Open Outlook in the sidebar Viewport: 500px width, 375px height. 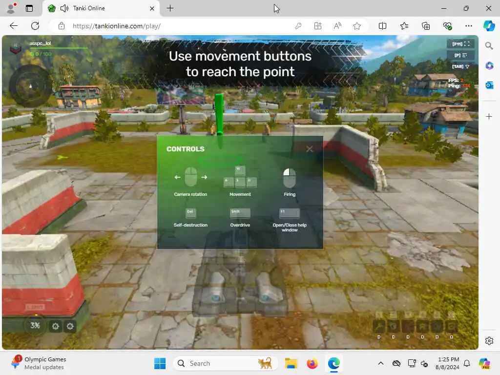coord(489,85)
